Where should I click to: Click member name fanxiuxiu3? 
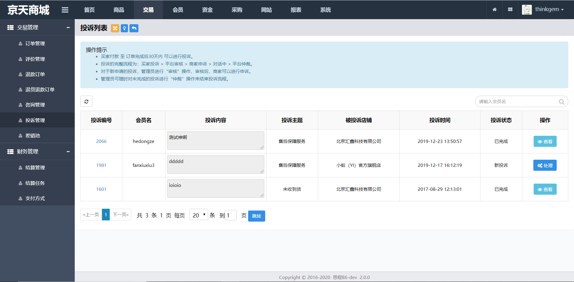(x=143, y=165)
